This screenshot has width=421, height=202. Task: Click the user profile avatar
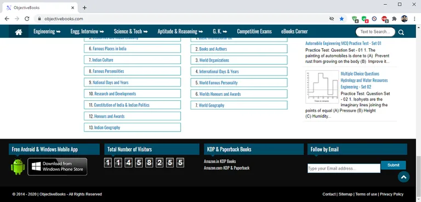405,19
